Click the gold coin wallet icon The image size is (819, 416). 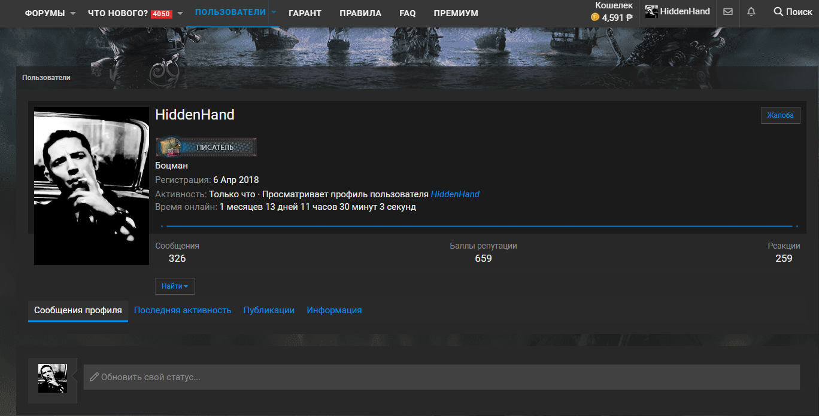click(595, 17)
